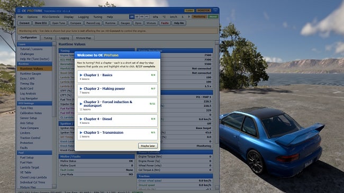The height and width of the screenshot is (193, 344).
Task: Click the Engine Torque (Nm) row
Action: [175, 157]
